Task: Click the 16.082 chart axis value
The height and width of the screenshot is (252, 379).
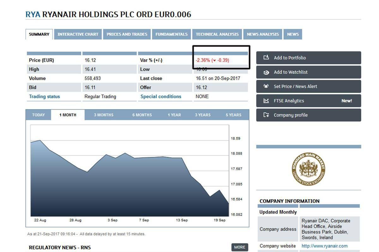Action: coord(237,215)
